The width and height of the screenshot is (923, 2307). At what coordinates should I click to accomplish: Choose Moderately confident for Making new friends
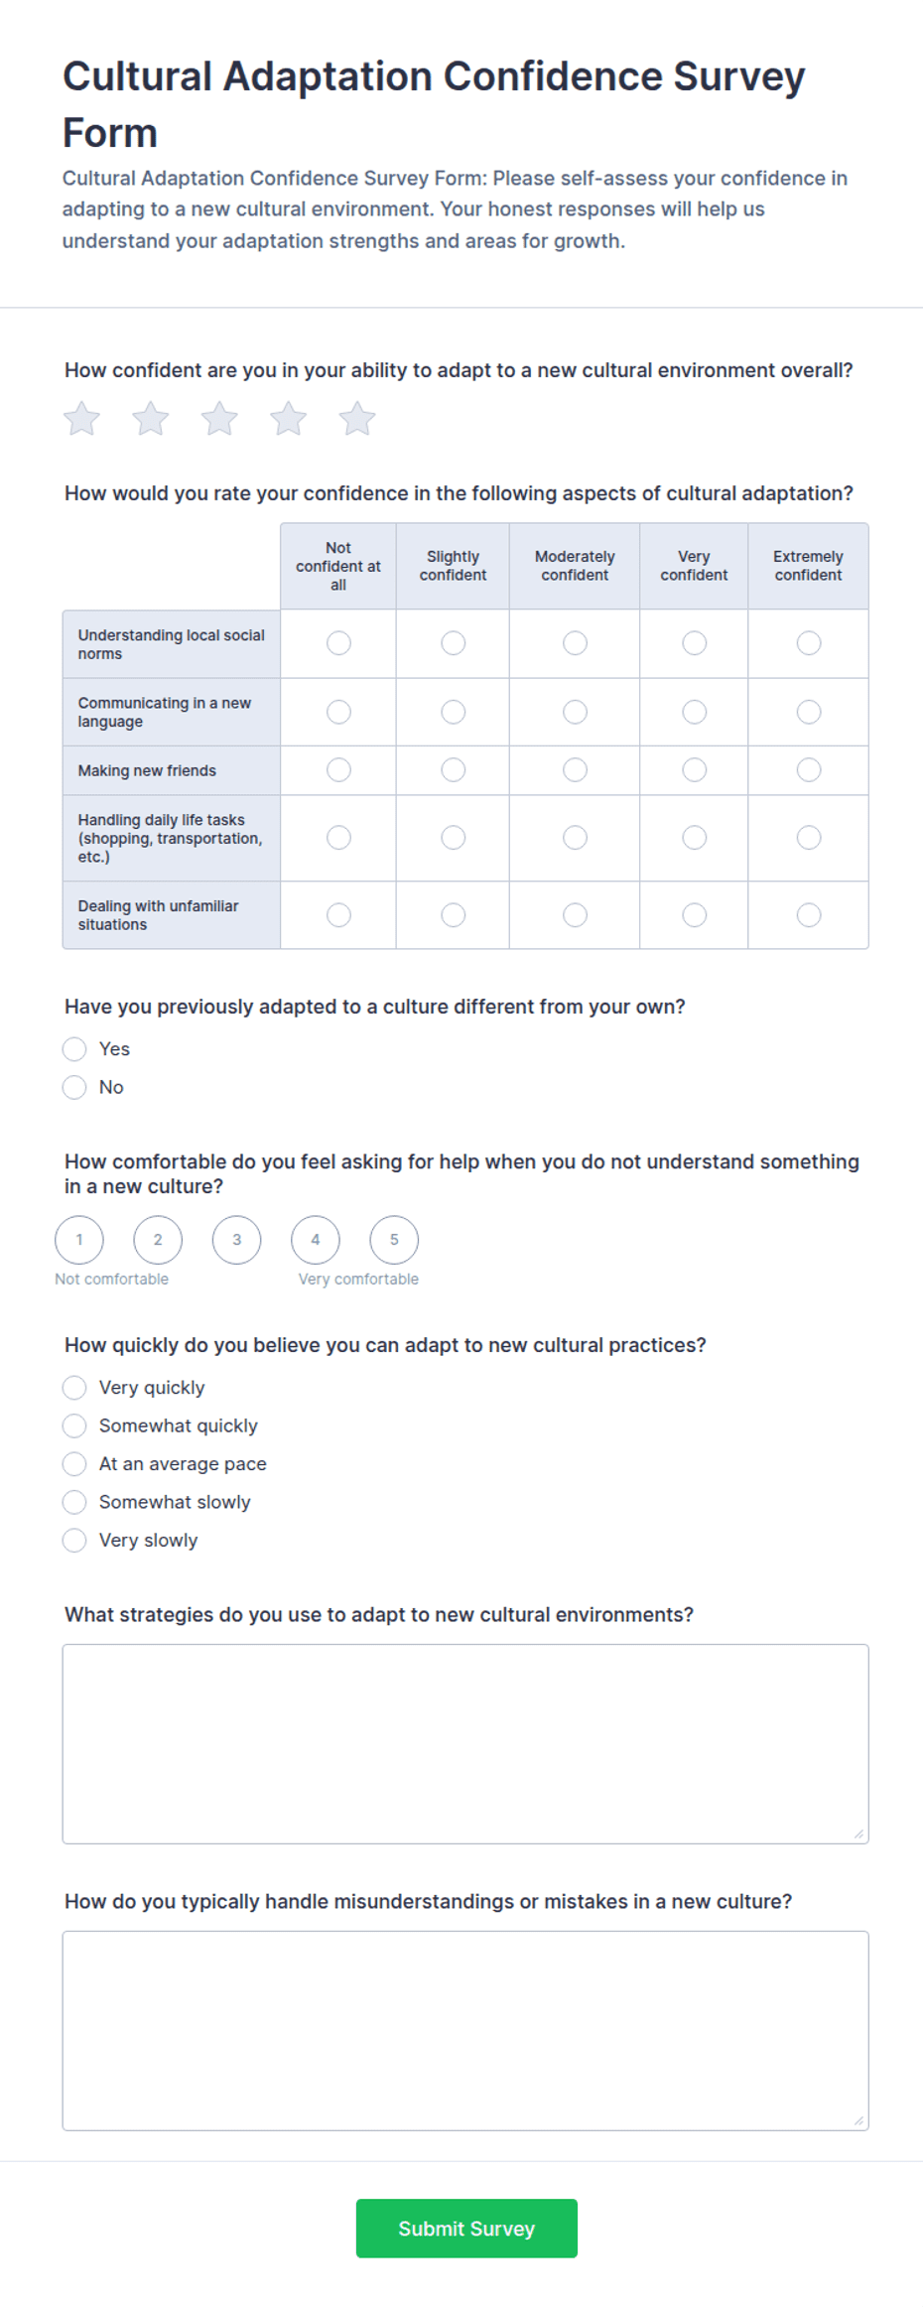[x=575, y=770]
